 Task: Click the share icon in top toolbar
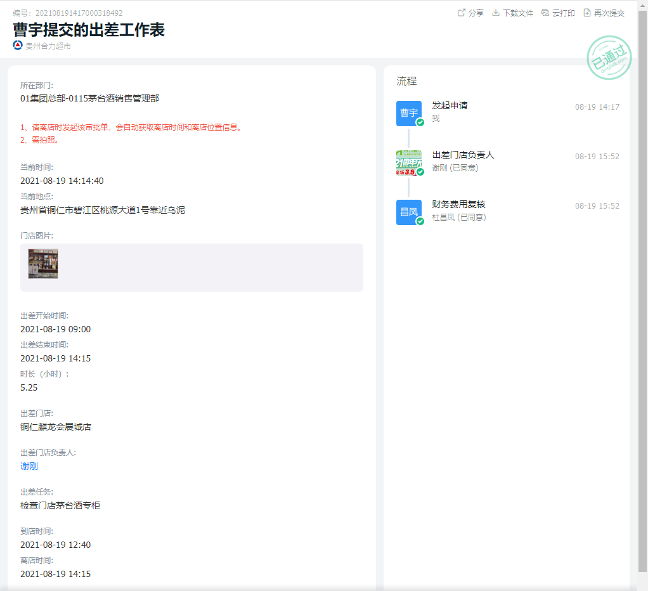pos(462,13)
